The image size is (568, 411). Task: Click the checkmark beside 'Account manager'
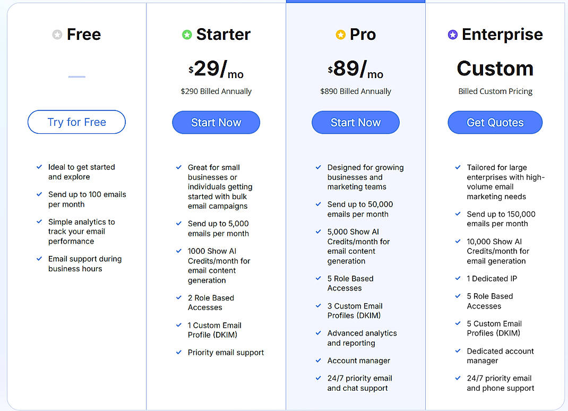point(318,361)
